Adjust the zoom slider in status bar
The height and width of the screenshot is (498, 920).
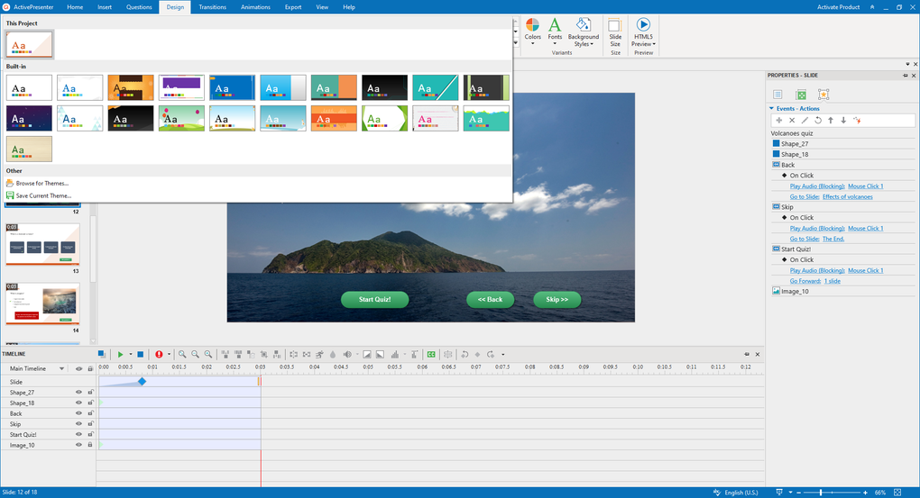(820, 493)
